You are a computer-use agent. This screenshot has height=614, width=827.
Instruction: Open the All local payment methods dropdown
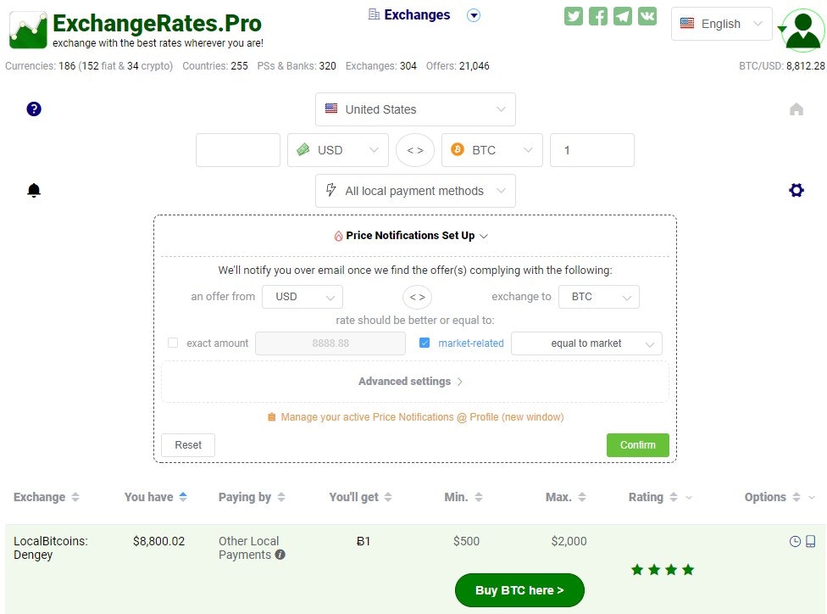pyautogui.click(x=415, y=191)
